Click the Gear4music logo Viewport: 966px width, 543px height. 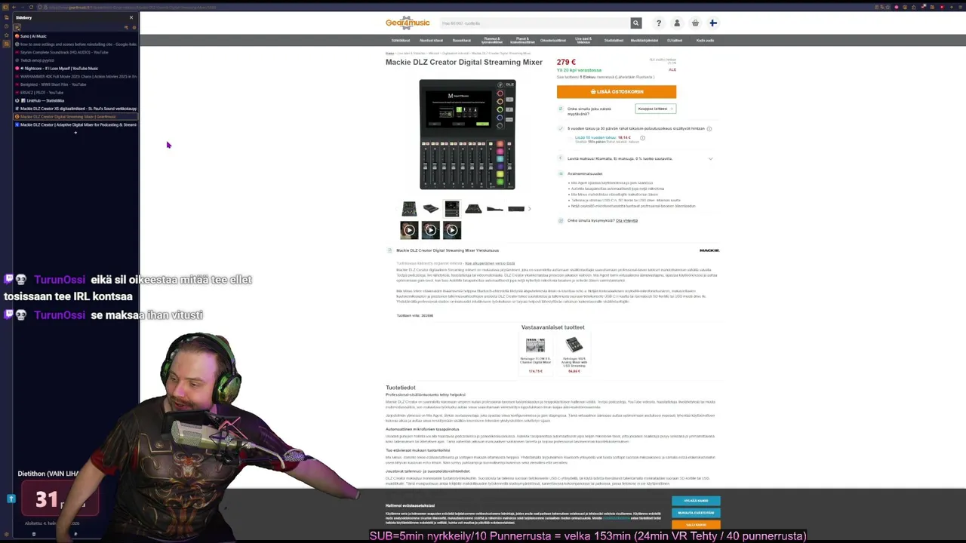[408, 23]
